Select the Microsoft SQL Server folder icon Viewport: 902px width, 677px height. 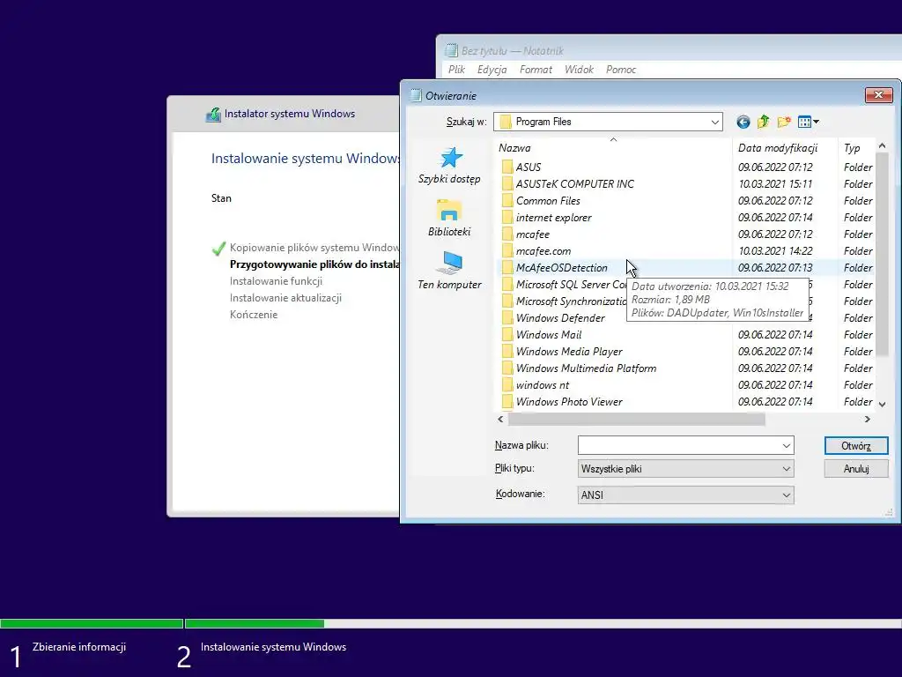[x=506, y=284]
